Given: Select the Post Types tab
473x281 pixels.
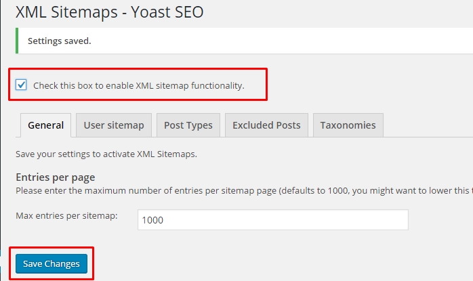Looking at the screenshot, I should coord(188,125).
